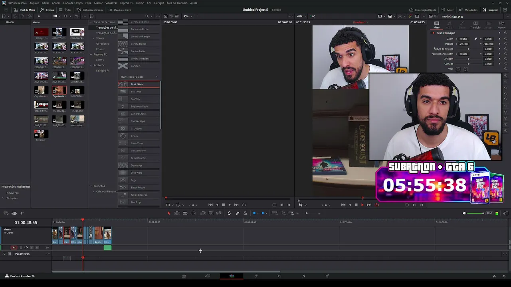Toggle the Efeitos panel button

coord(48,10)
